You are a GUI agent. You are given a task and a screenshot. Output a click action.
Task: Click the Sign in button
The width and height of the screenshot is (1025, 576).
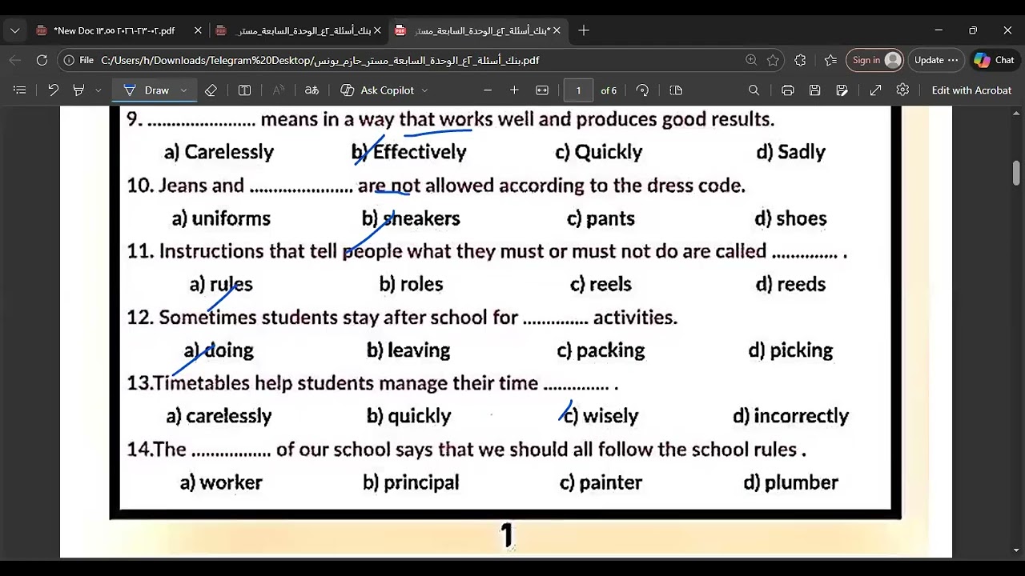875,60
